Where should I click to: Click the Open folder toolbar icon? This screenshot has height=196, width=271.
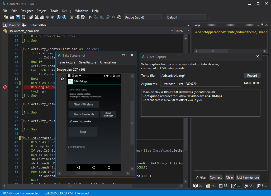click(x=12, y=17)
